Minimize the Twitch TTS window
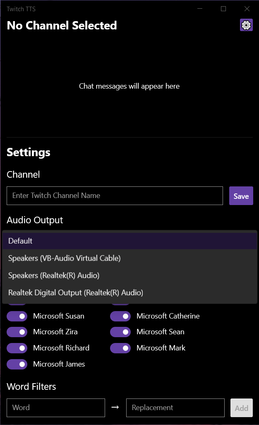The image size is (259, 425). [200, 9]
